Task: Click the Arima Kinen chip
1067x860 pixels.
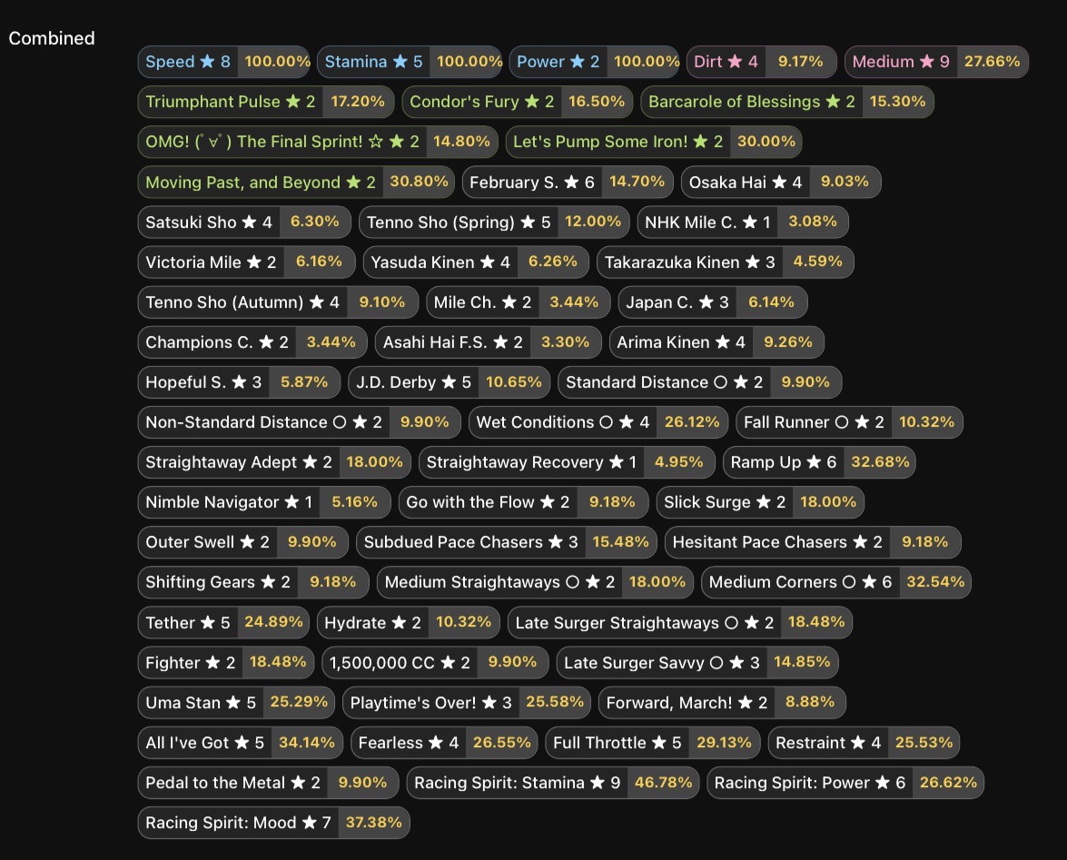Action: 716,342
